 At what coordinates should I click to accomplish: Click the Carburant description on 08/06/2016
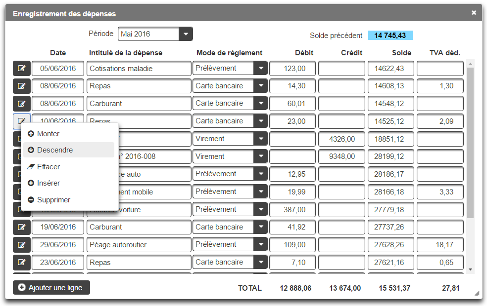pos(139,104)
